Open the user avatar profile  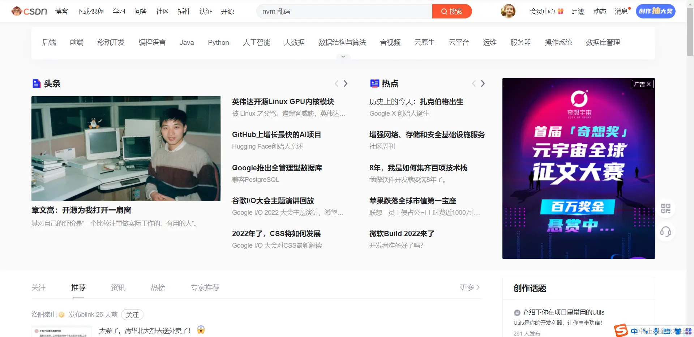(x=508, y=11)
